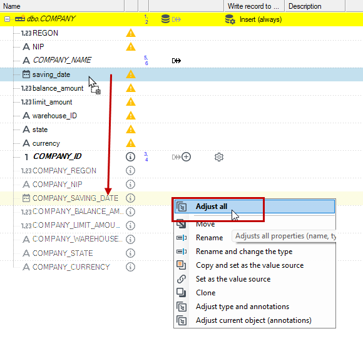Select the COMPANY_CURRENCY field row
This screenshot has height=341, width=363.
click(x=181, y=267)
